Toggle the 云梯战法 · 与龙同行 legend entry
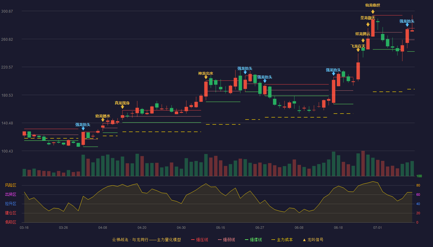 [x=146, y=240]
